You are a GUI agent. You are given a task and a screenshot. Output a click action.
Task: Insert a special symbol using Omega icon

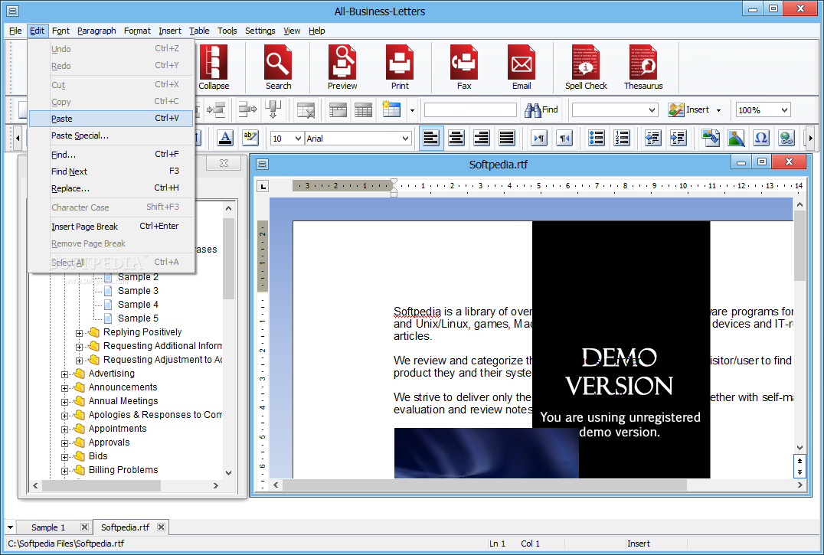pyautogui.click(x=760, y=139)
